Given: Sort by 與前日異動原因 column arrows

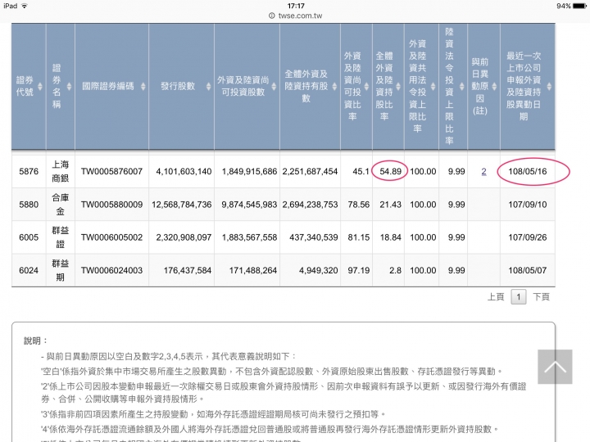Looking at the screenshot, I should point(494,86).
